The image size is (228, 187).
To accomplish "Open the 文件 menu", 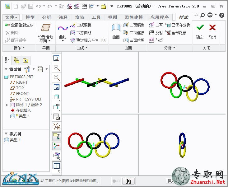I will (11, 17).
